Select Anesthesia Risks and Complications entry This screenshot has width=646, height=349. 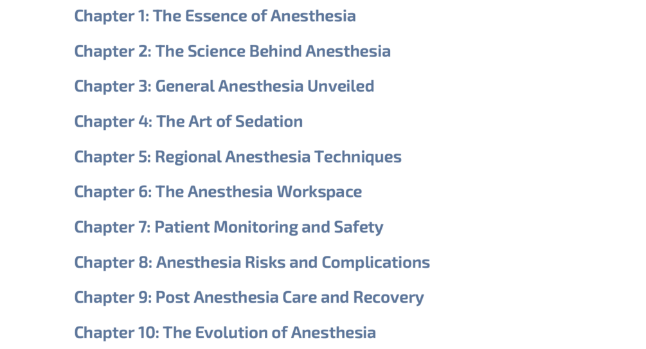[252, 262]
